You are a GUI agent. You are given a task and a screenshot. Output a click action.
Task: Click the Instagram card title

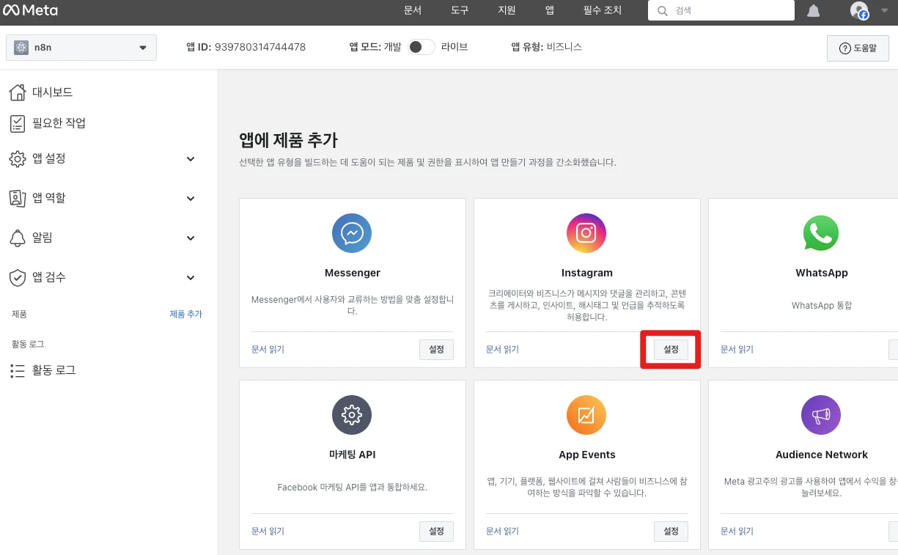[x=587, y=273]
